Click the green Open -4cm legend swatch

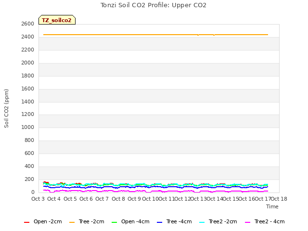tap(114, 222)
